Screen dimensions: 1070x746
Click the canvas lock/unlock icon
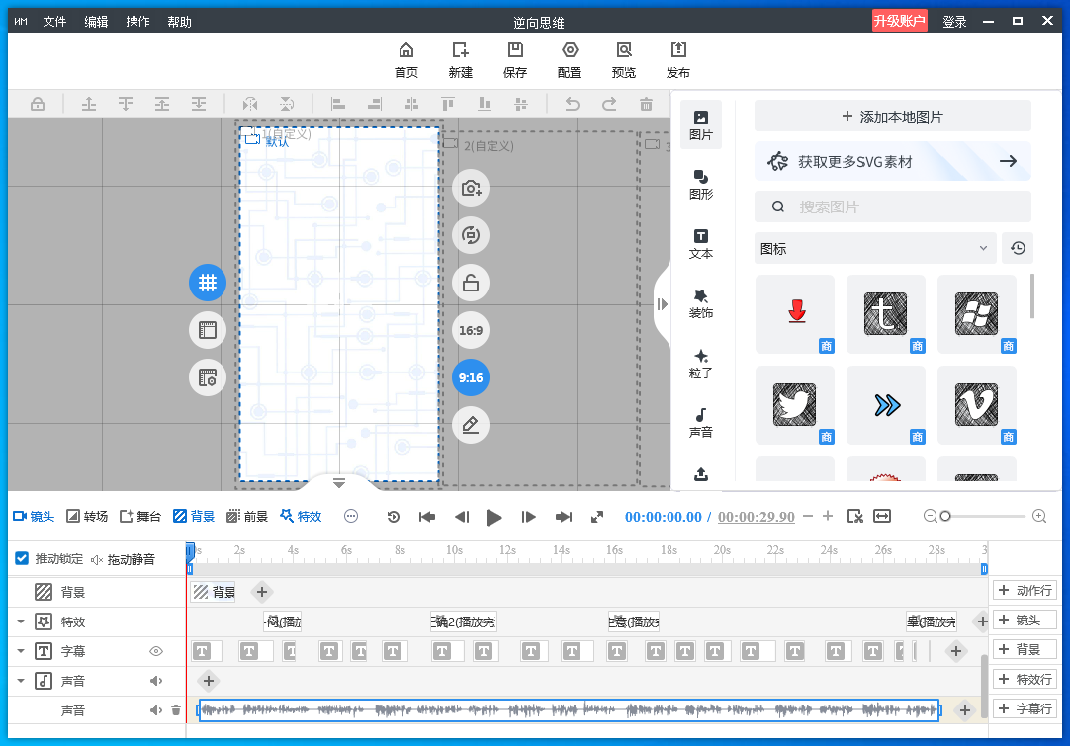pyautogui.click(x=471, y=283)
